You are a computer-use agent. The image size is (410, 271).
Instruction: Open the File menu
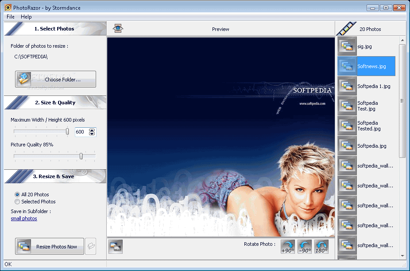(x=11, y=17)
